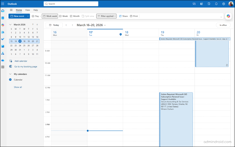Open Mail from the left sidebar

[3, 11]
